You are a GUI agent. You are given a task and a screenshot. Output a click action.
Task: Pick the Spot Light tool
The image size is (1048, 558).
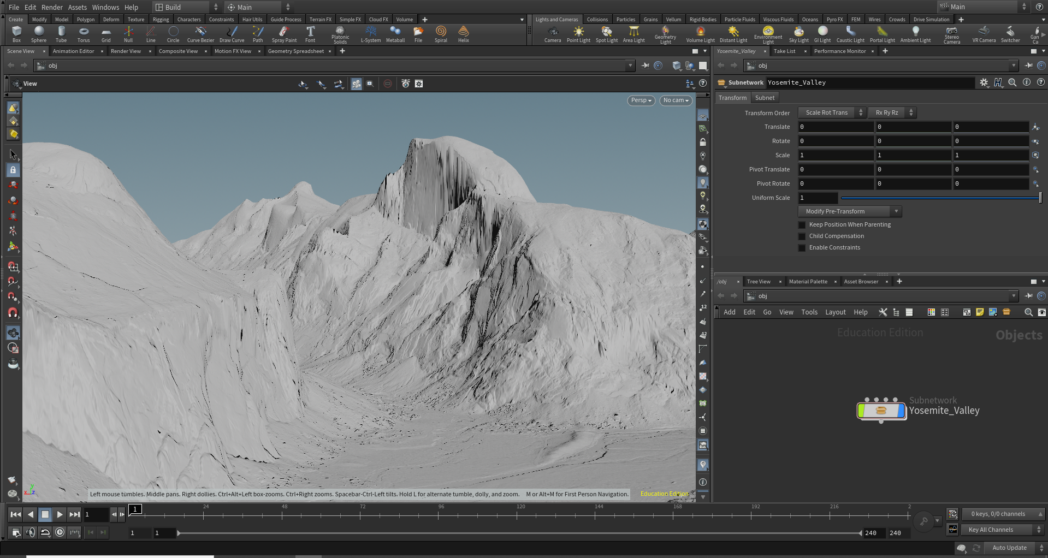click(606, 34)
